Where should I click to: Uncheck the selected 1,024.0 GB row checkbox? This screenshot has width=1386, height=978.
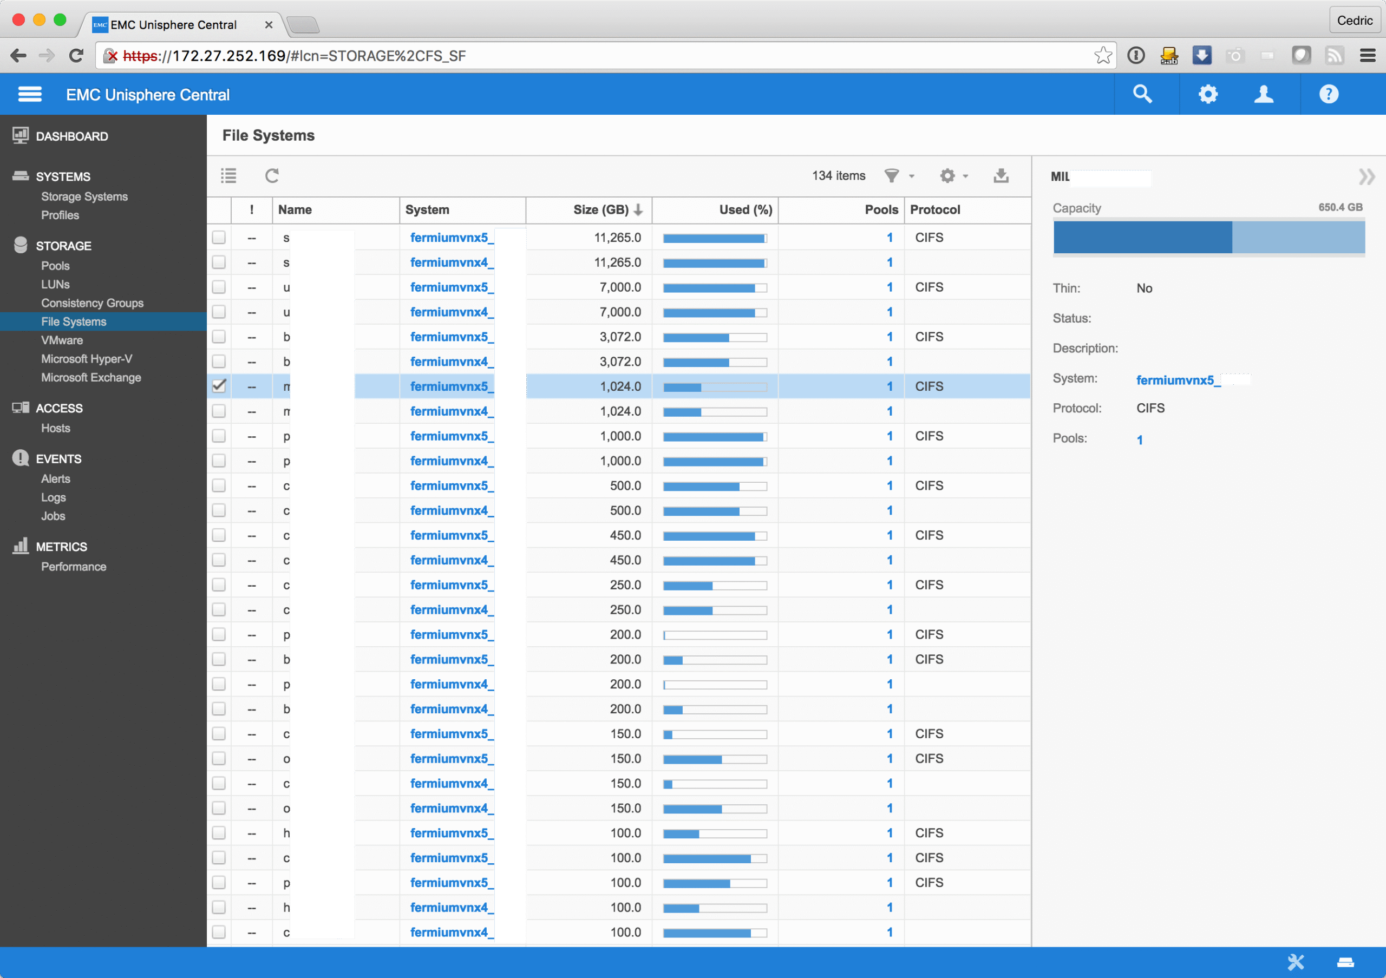click(x=219, y=385)
